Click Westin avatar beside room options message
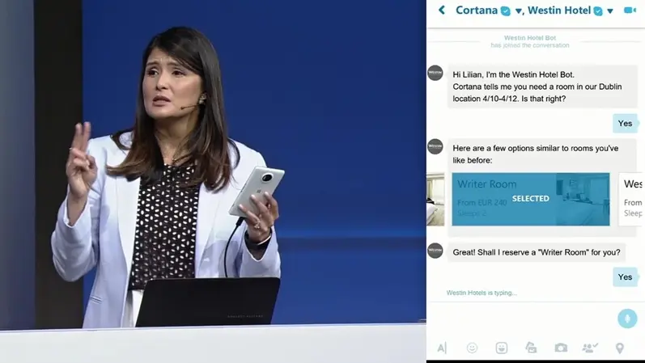The width and height of the screenshot is (645, 363). coord(435,146)
